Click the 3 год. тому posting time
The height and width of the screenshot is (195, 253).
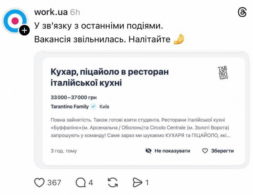click(64, 151)
